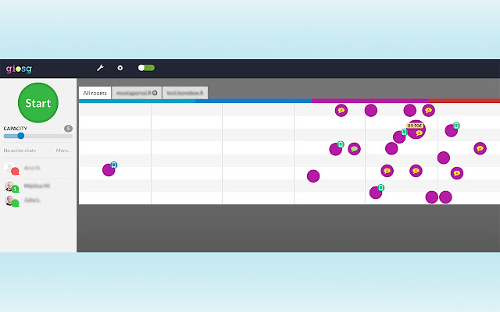Click the More... link for chats
Screen dimensions: 500x312
64,151
